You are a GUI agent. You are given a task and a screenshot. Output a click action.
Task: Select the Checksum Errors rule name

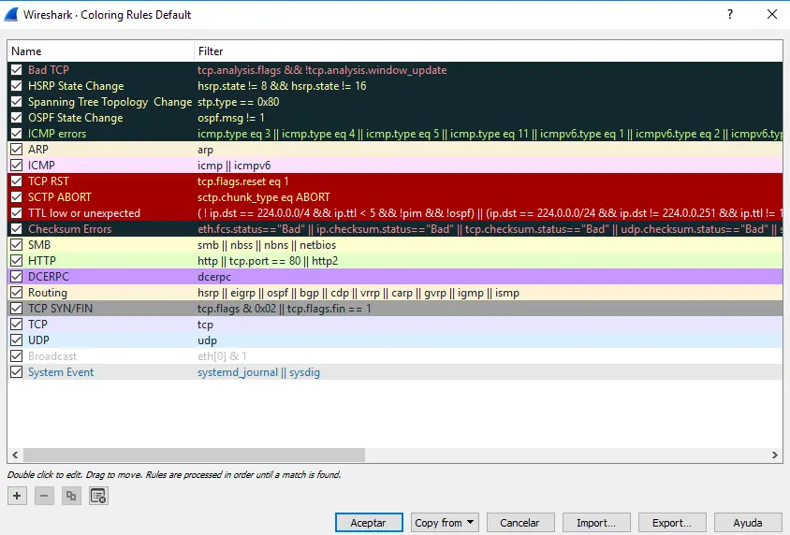tap(69, 229)
